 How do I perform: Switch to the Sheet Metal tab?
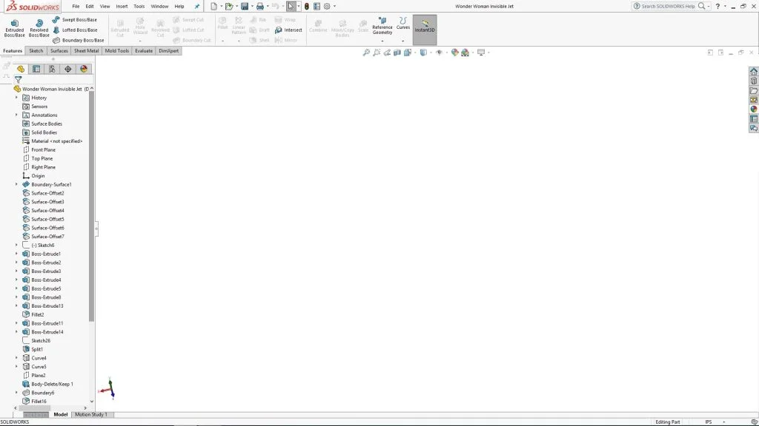click(86, 51)
